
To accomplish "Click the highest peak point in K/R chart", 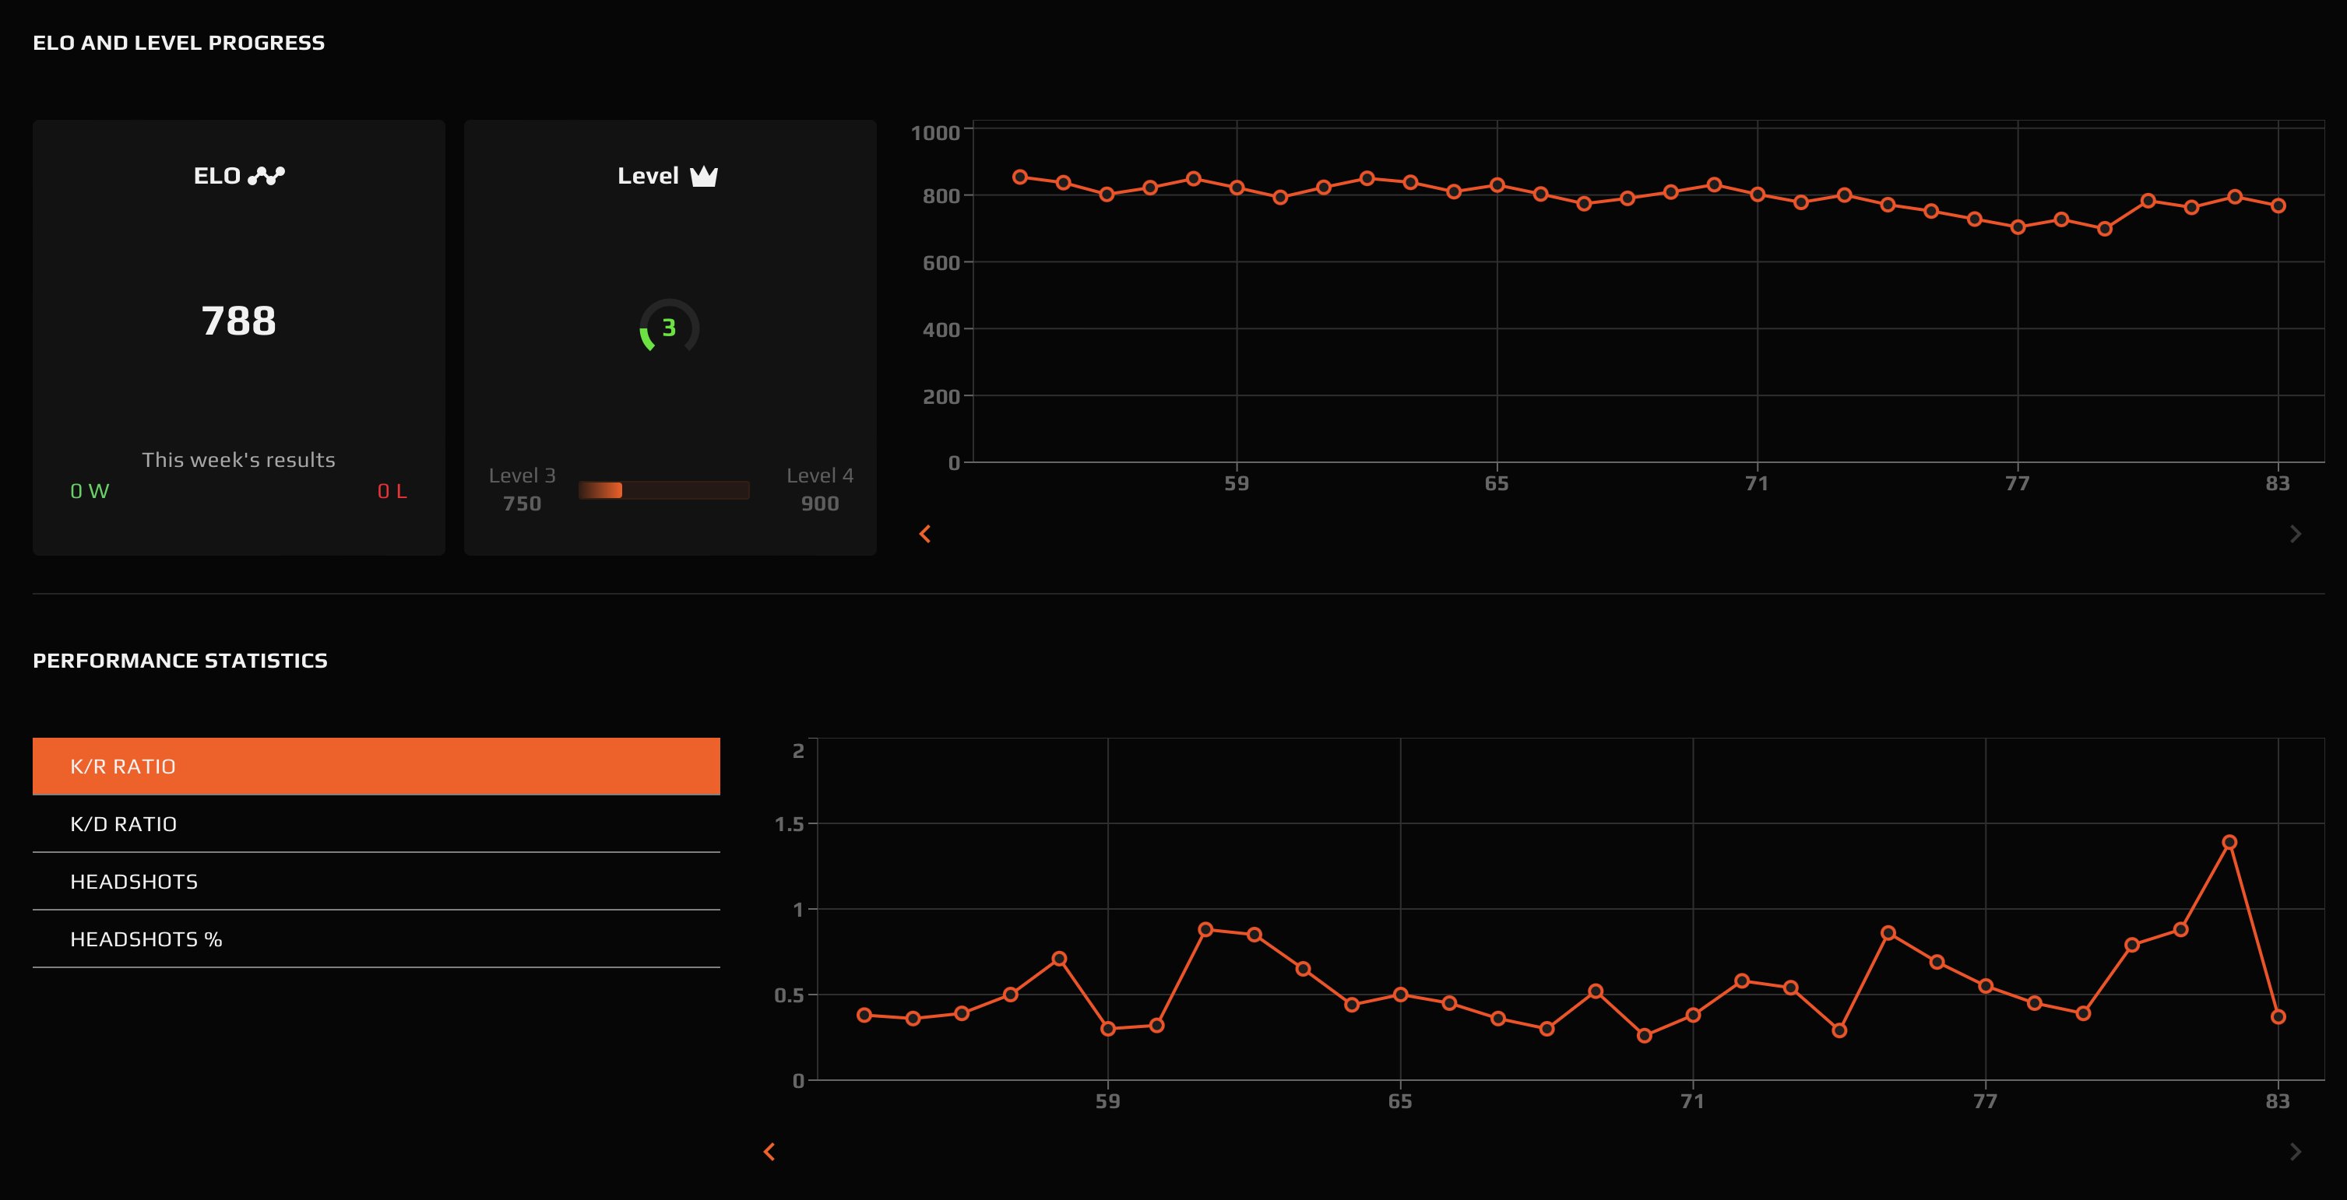I will pos(2229,842).
